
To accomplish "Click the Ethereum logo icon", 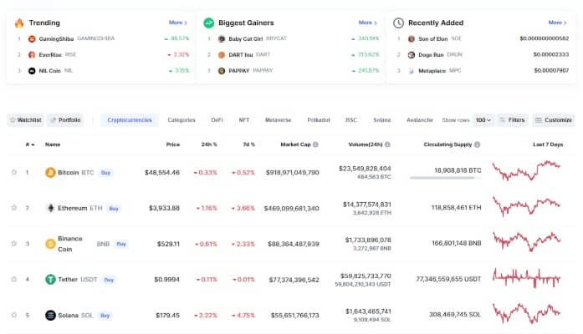I will (50, 208).
